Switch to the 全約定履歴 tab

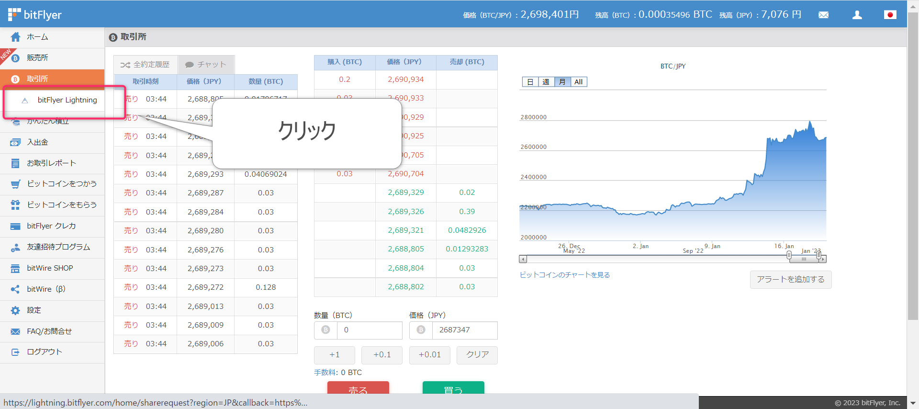(x=146, y=65)
